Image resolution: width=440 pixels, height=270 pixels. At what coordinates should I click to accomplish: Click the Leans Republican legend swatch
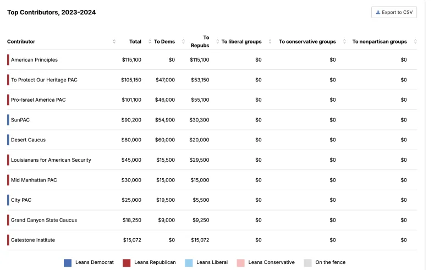pyautogui.click(x=127, y=263)
